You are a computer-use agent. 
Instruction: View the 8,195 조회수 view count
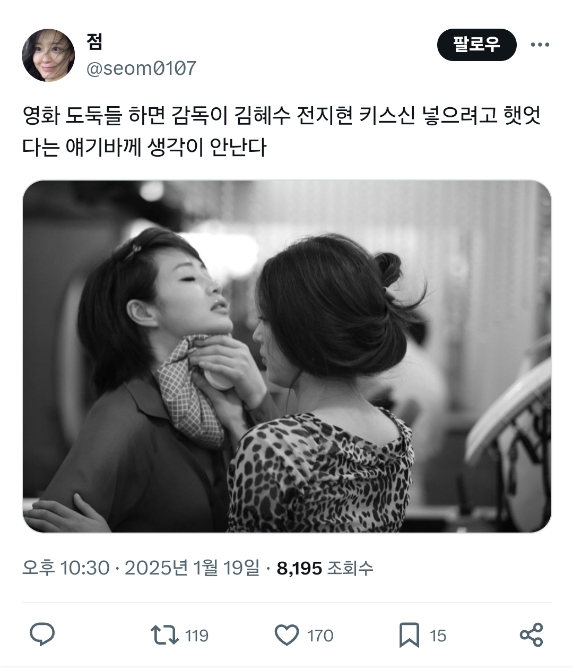(x=325, y=568)
